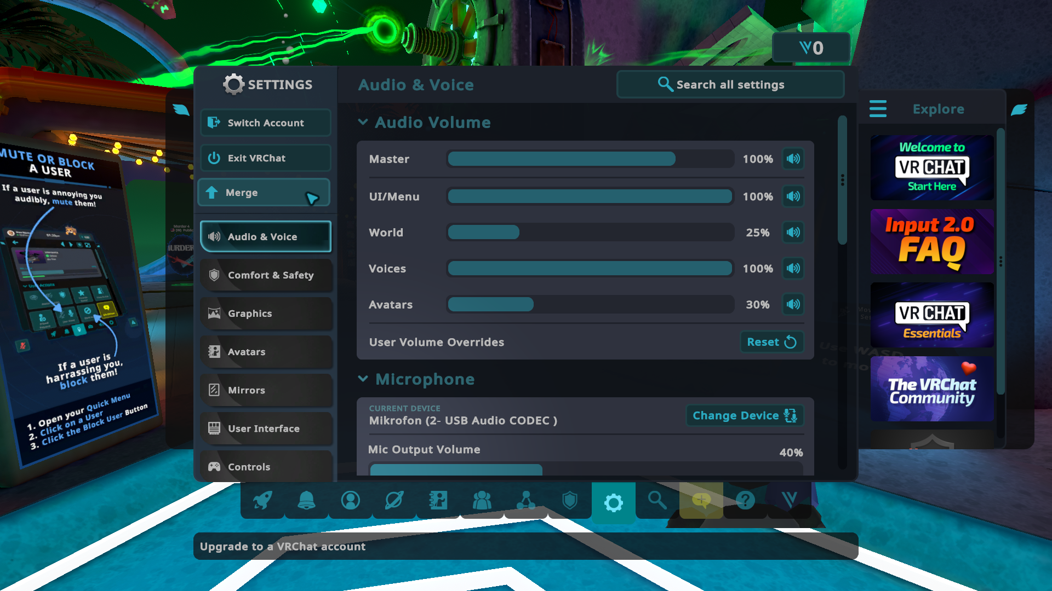Screen dimensions: 1052x591
Task: Click the SETTINGS header title
Action: tap(280, 85)
